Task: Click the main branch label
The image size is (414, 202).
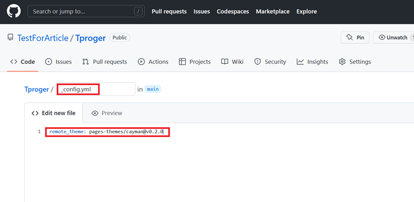Action: click(x=153, y=89)
